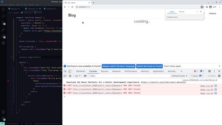Open Run and Debug in VS Code
This screenshot has width=222, height=125.
point(3,30)
